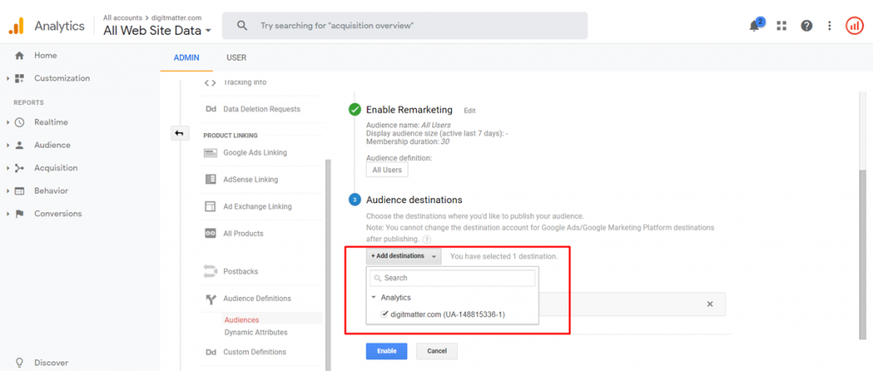Click the Audience Definitions fork icon
This screenshot has width=873, height=371.
click(210, 299)
